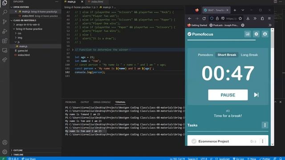Toggle Go Live server in status bar
The height and width of the screenshot is (160, 285).
pyautogui.click(x=238, y=159)
